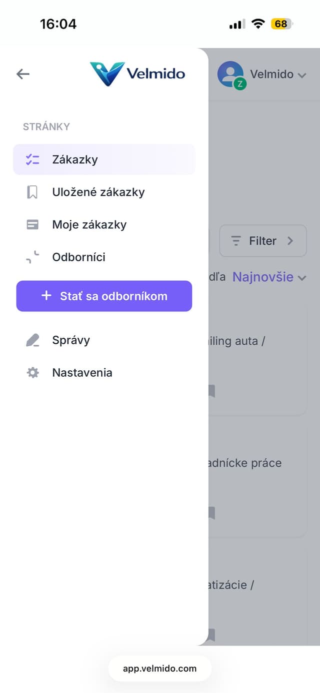Click the Velmido logo at the top
320x693 pixels.
[x=137, y=73]
